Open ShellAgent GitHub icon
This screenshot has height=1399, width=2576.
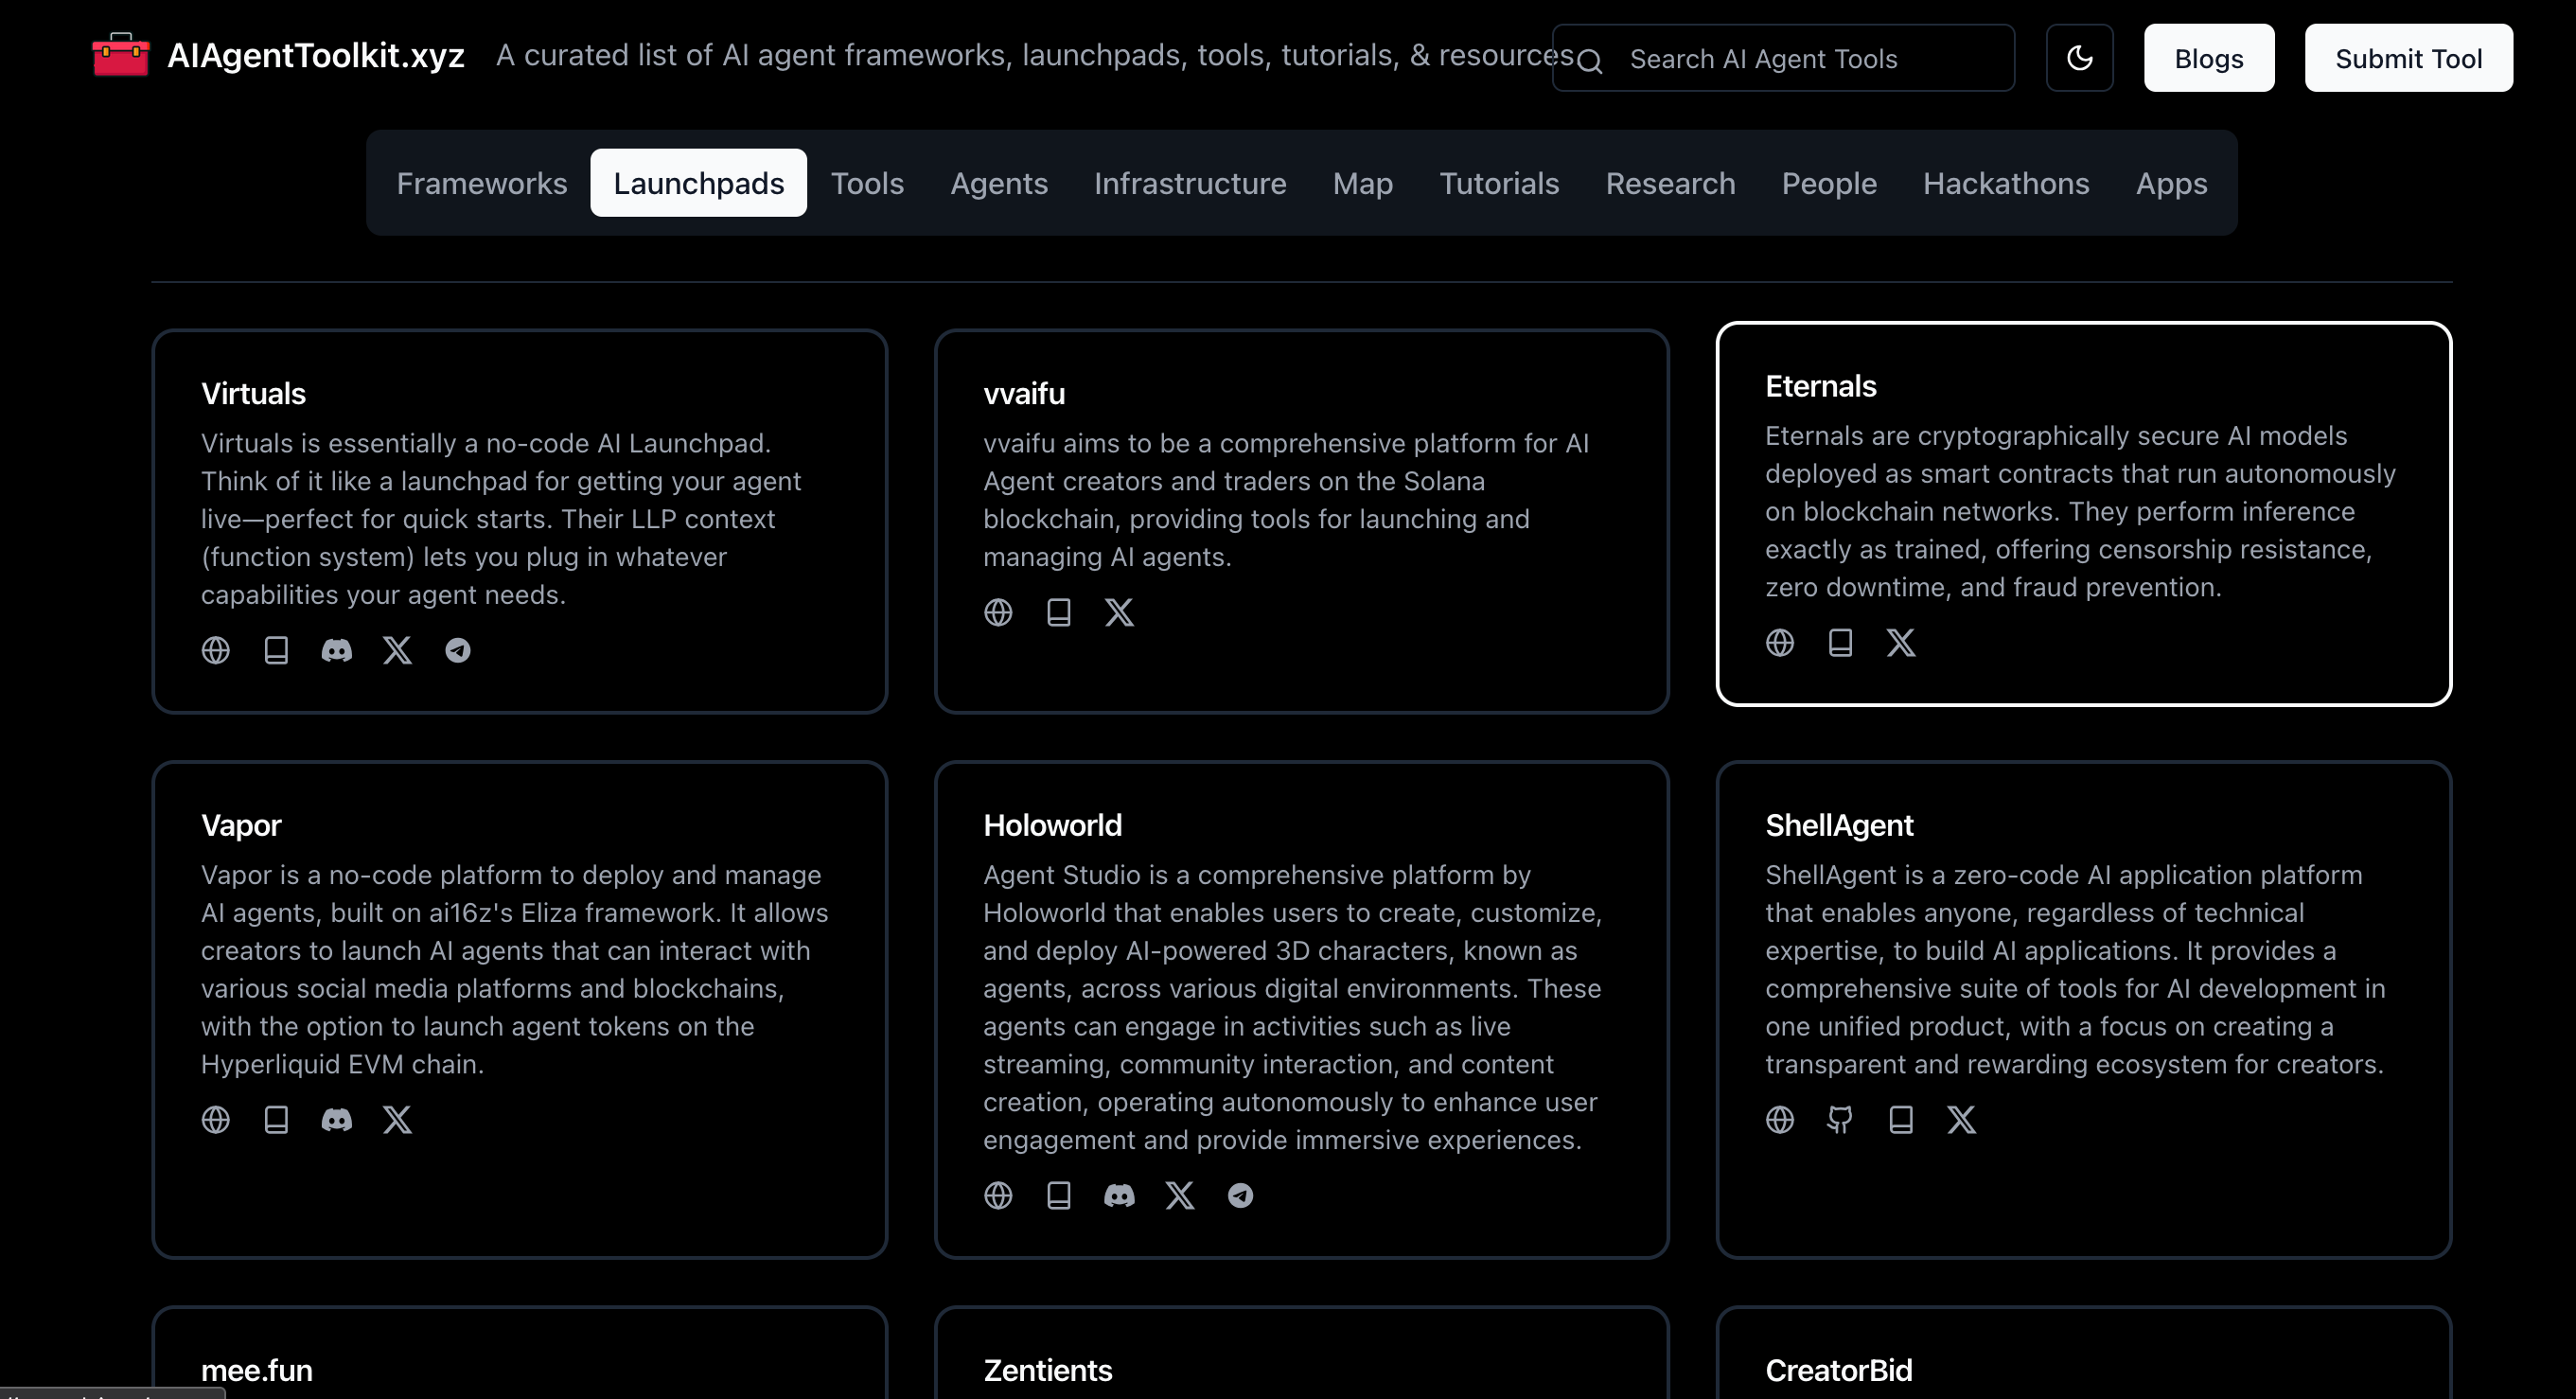(x=1840, y=1119)
